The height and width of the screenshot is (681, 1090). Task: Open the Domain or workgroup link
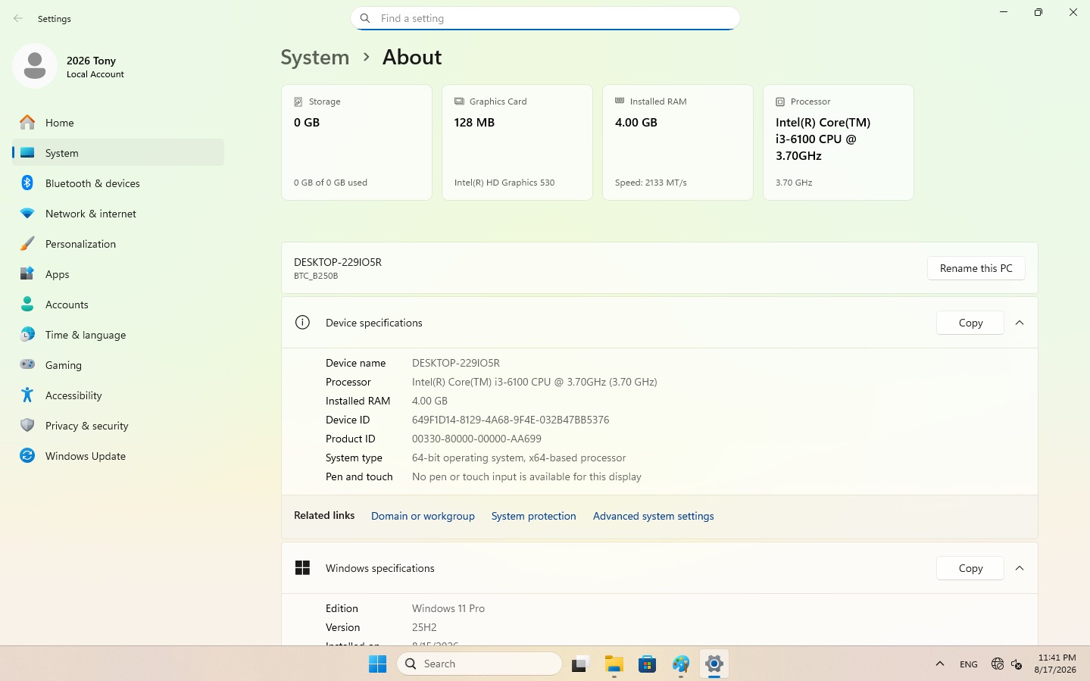pos(423,516)
